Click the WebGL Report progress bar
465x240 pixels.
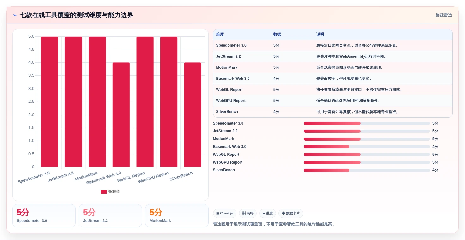pos(367,155)
